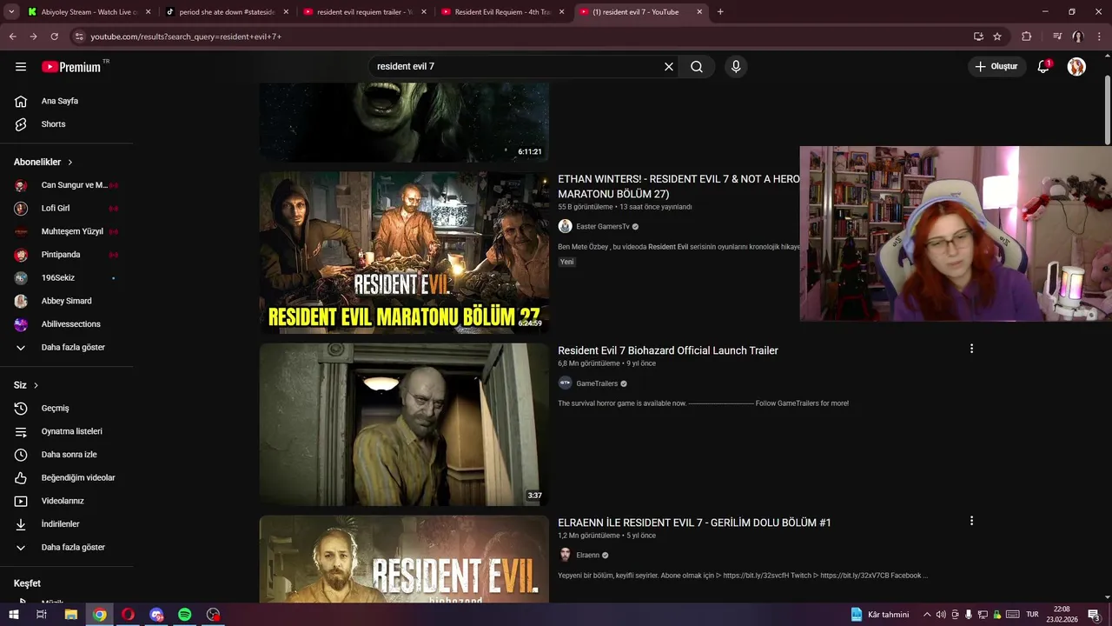Open the media control icon in browser toolbar

pyautogui.click(x=1057, y=37)
